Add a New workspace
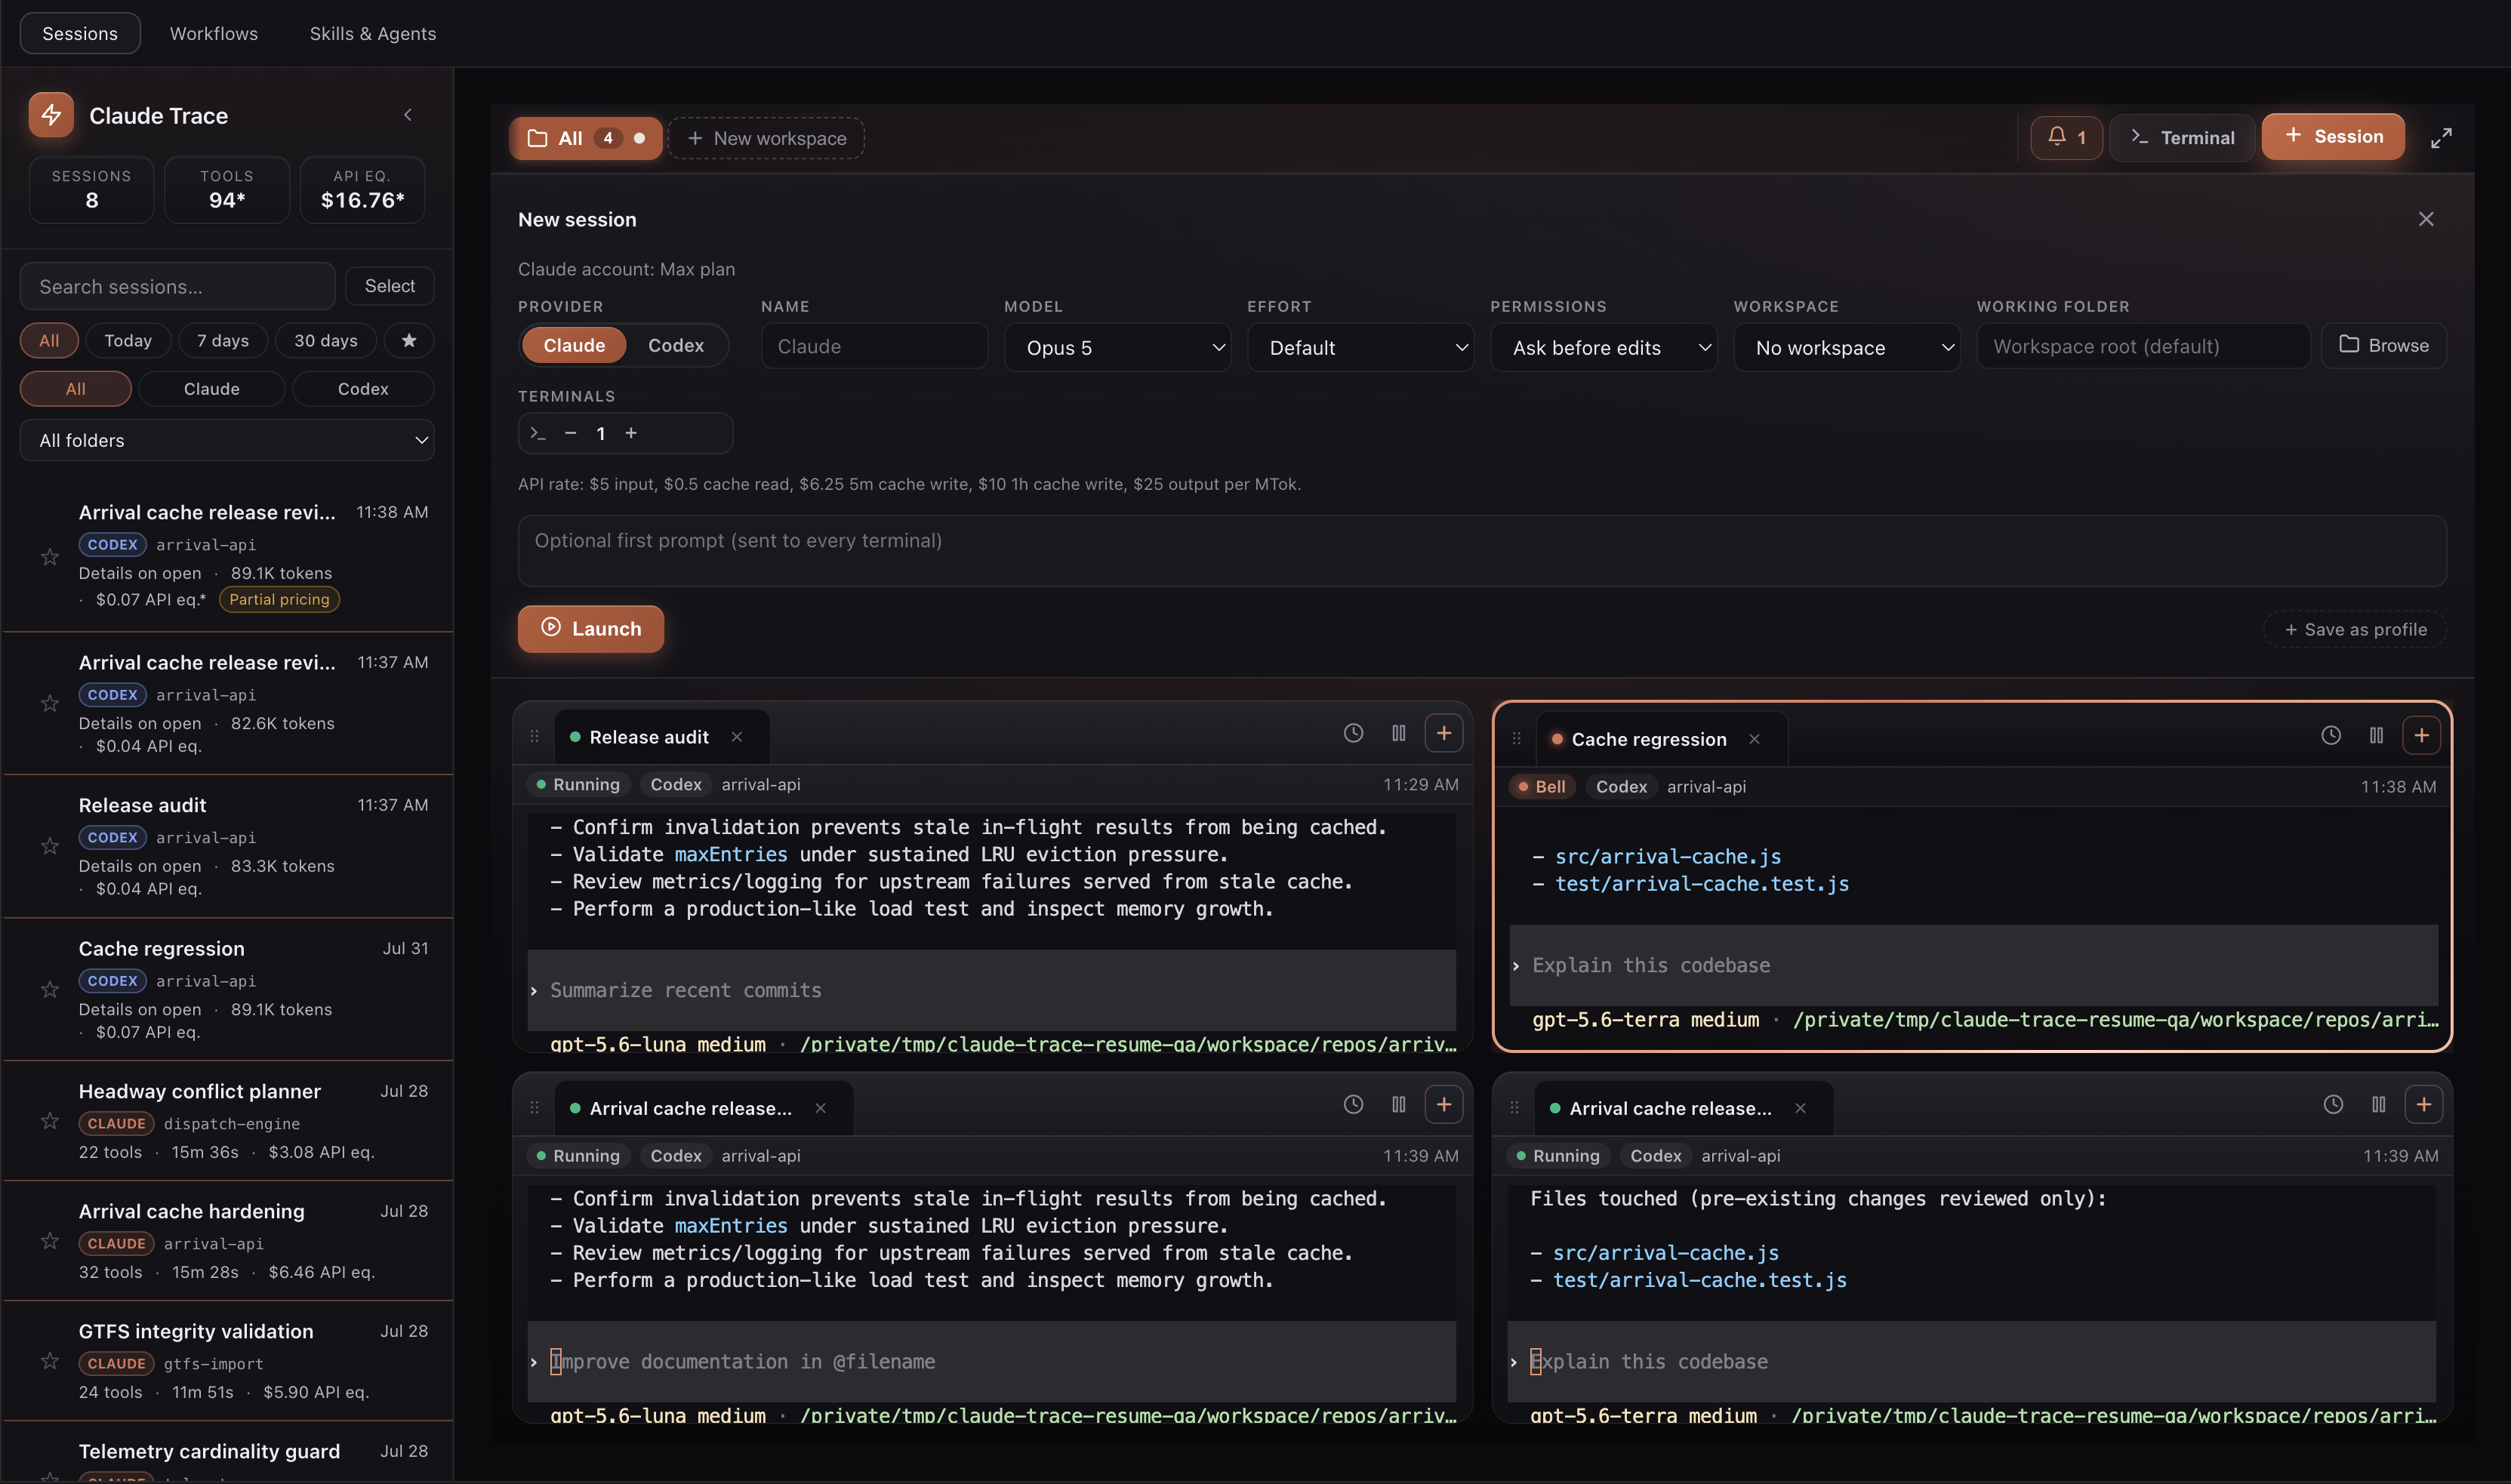 click(767, 138)
